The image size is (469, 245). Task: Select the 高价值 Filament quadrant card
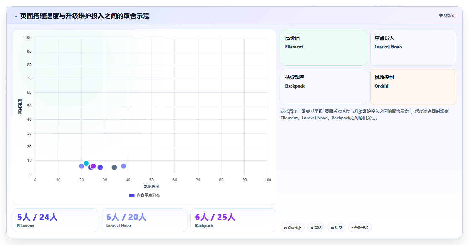click(324, 48)
